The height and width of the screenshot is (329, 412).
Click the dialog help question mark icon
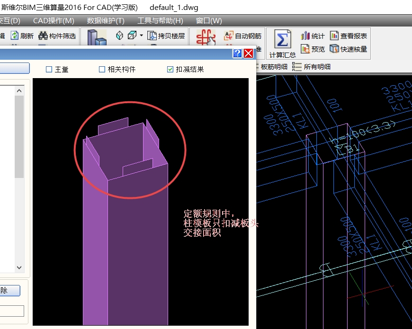[x=237, y=53]
